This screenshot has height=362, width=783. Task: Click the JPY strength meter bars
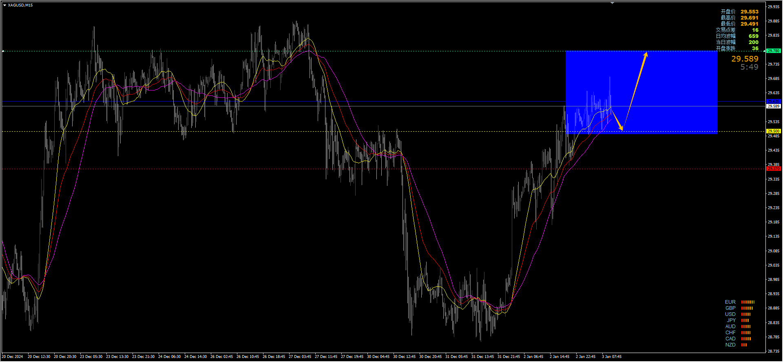tap(745, 321)
